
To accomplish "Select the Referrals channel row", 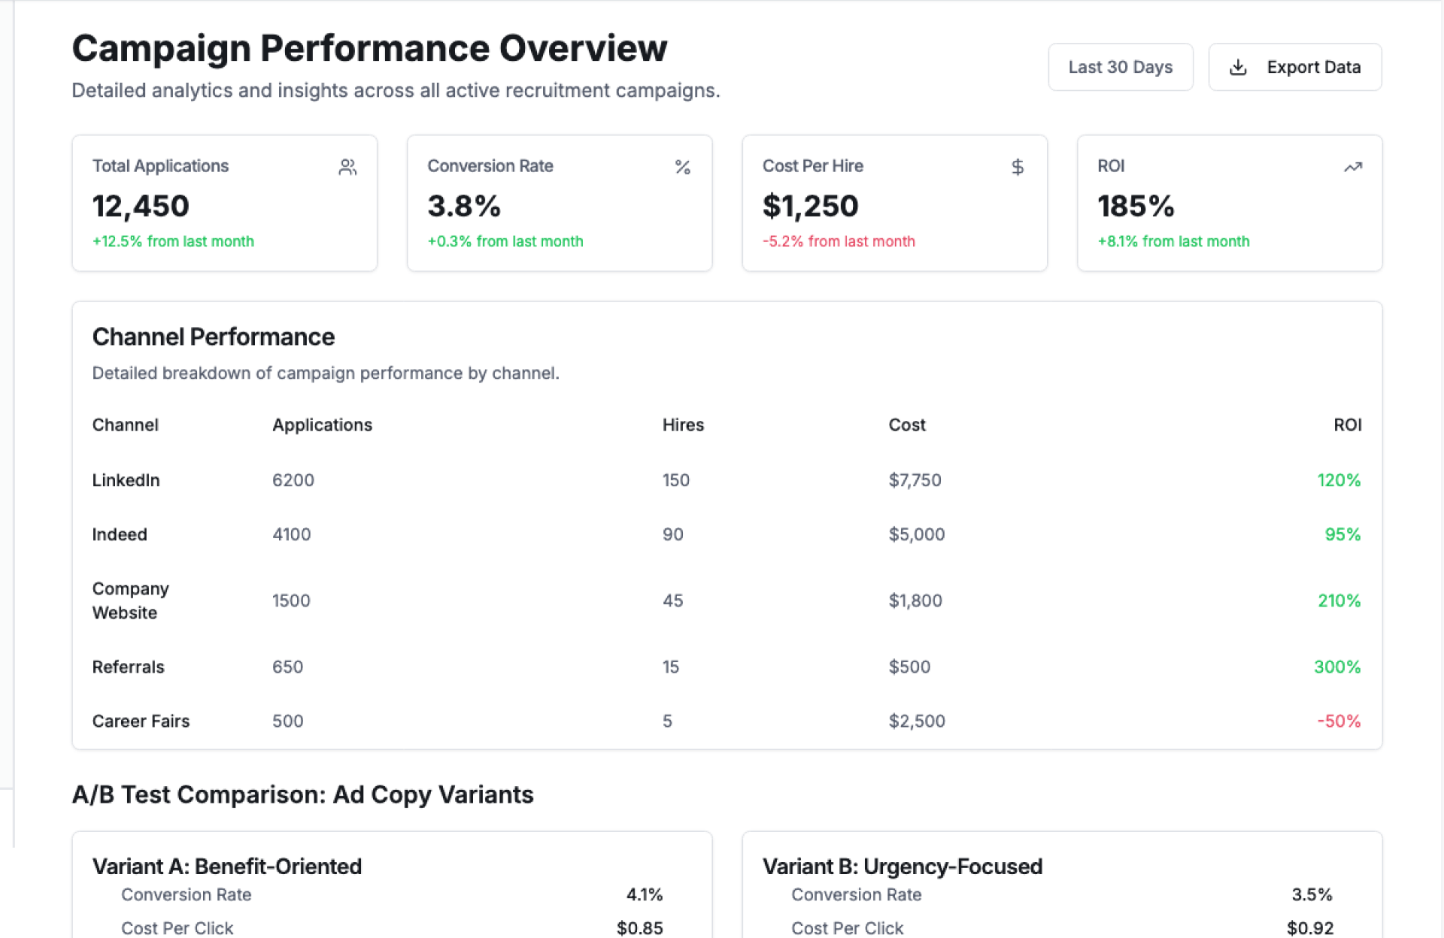I will [129, 667].
